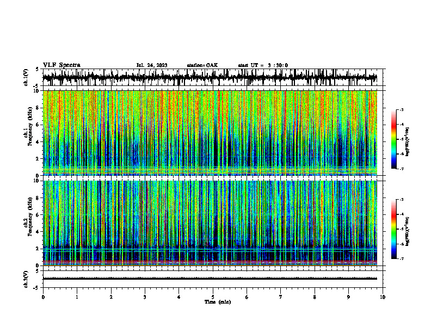Click tick label "9" on the time axis
Screen dimensions: 431x333
[x=348, y=297]
